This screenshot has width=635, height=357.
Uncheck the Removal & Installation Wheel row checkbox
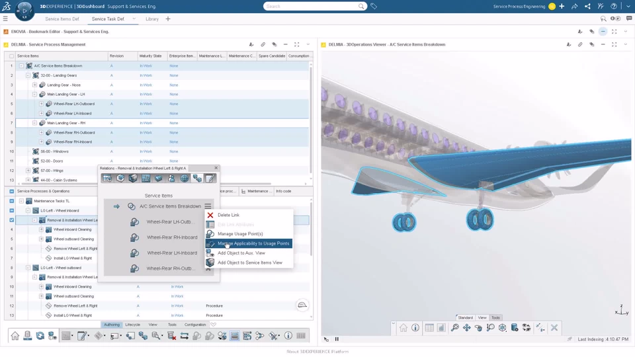click(11, 220)
